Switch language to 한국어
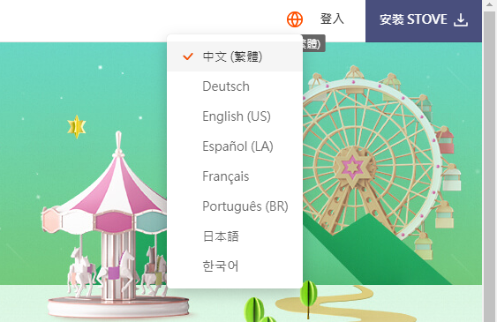The height and width of the screenshot is (322, 497). click(x=235, y=266)
